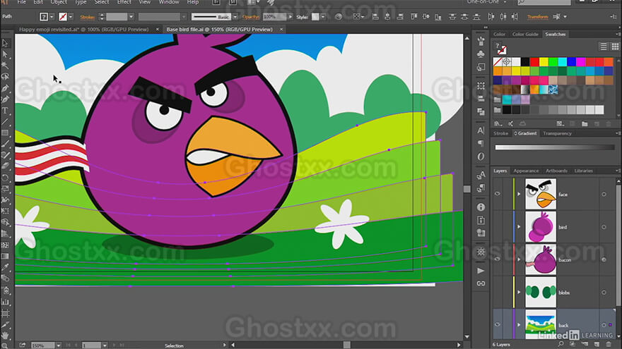Image resolution: width=622 pixels, height=349 pixels.
Task: Click Vertical Align Top in control bar
Action: point(413,17)
